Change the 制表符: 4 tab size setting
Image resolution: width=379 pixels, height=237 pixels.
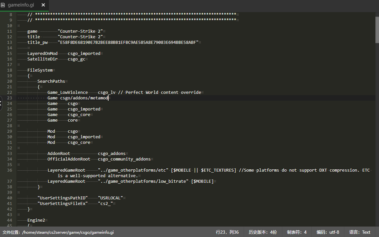pos(297,232)
